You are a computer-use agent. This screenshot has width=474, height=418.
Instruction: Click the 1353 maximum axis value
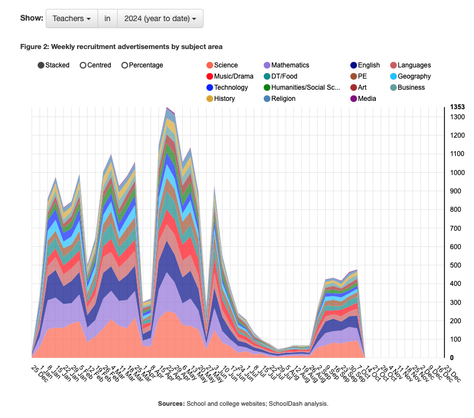coord(457,107)
